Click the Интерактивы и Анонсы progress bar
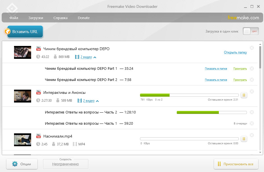264x172 pixels. click(189, 95)
